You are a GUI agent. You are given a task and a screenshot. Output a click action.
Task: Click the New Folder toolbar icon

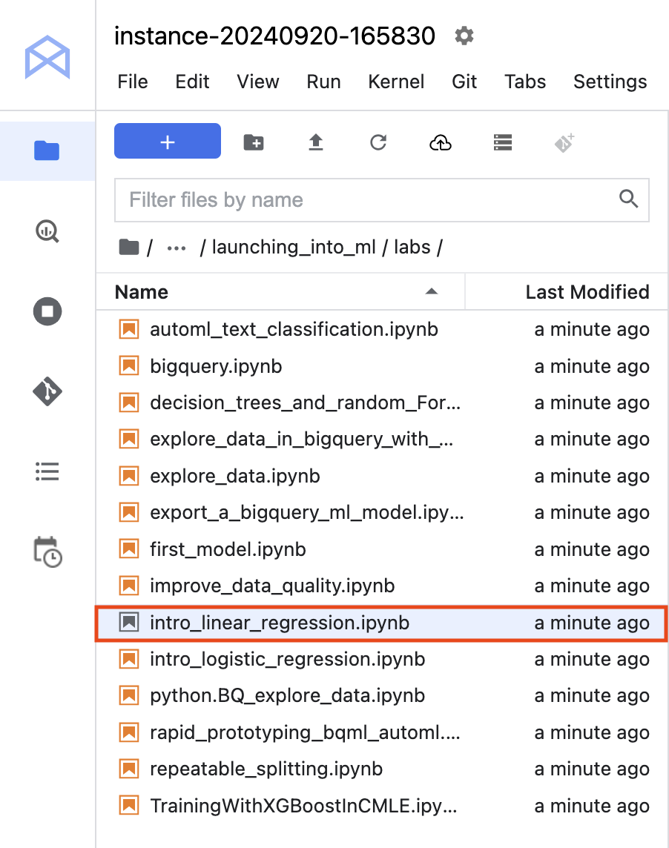(x=254, y=142)
